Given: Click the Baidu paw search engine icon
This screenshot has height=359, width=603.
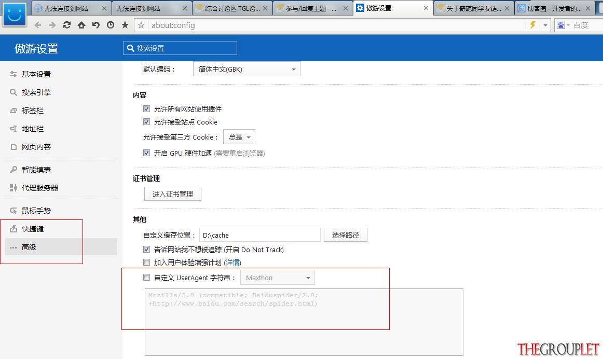Looking at the screenshot, I should [x=561, y=25].
